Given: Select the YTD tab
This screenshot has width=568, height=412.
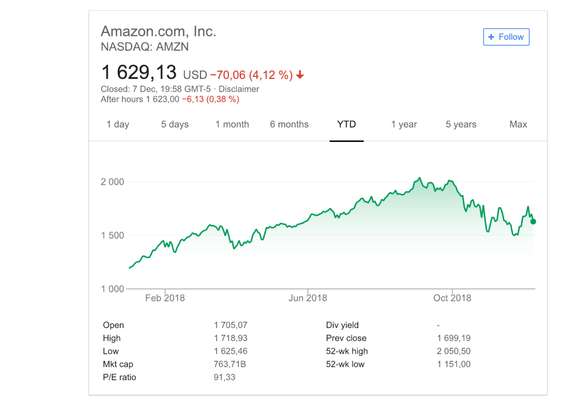Looking at the screenshot, I should (347, 125).
